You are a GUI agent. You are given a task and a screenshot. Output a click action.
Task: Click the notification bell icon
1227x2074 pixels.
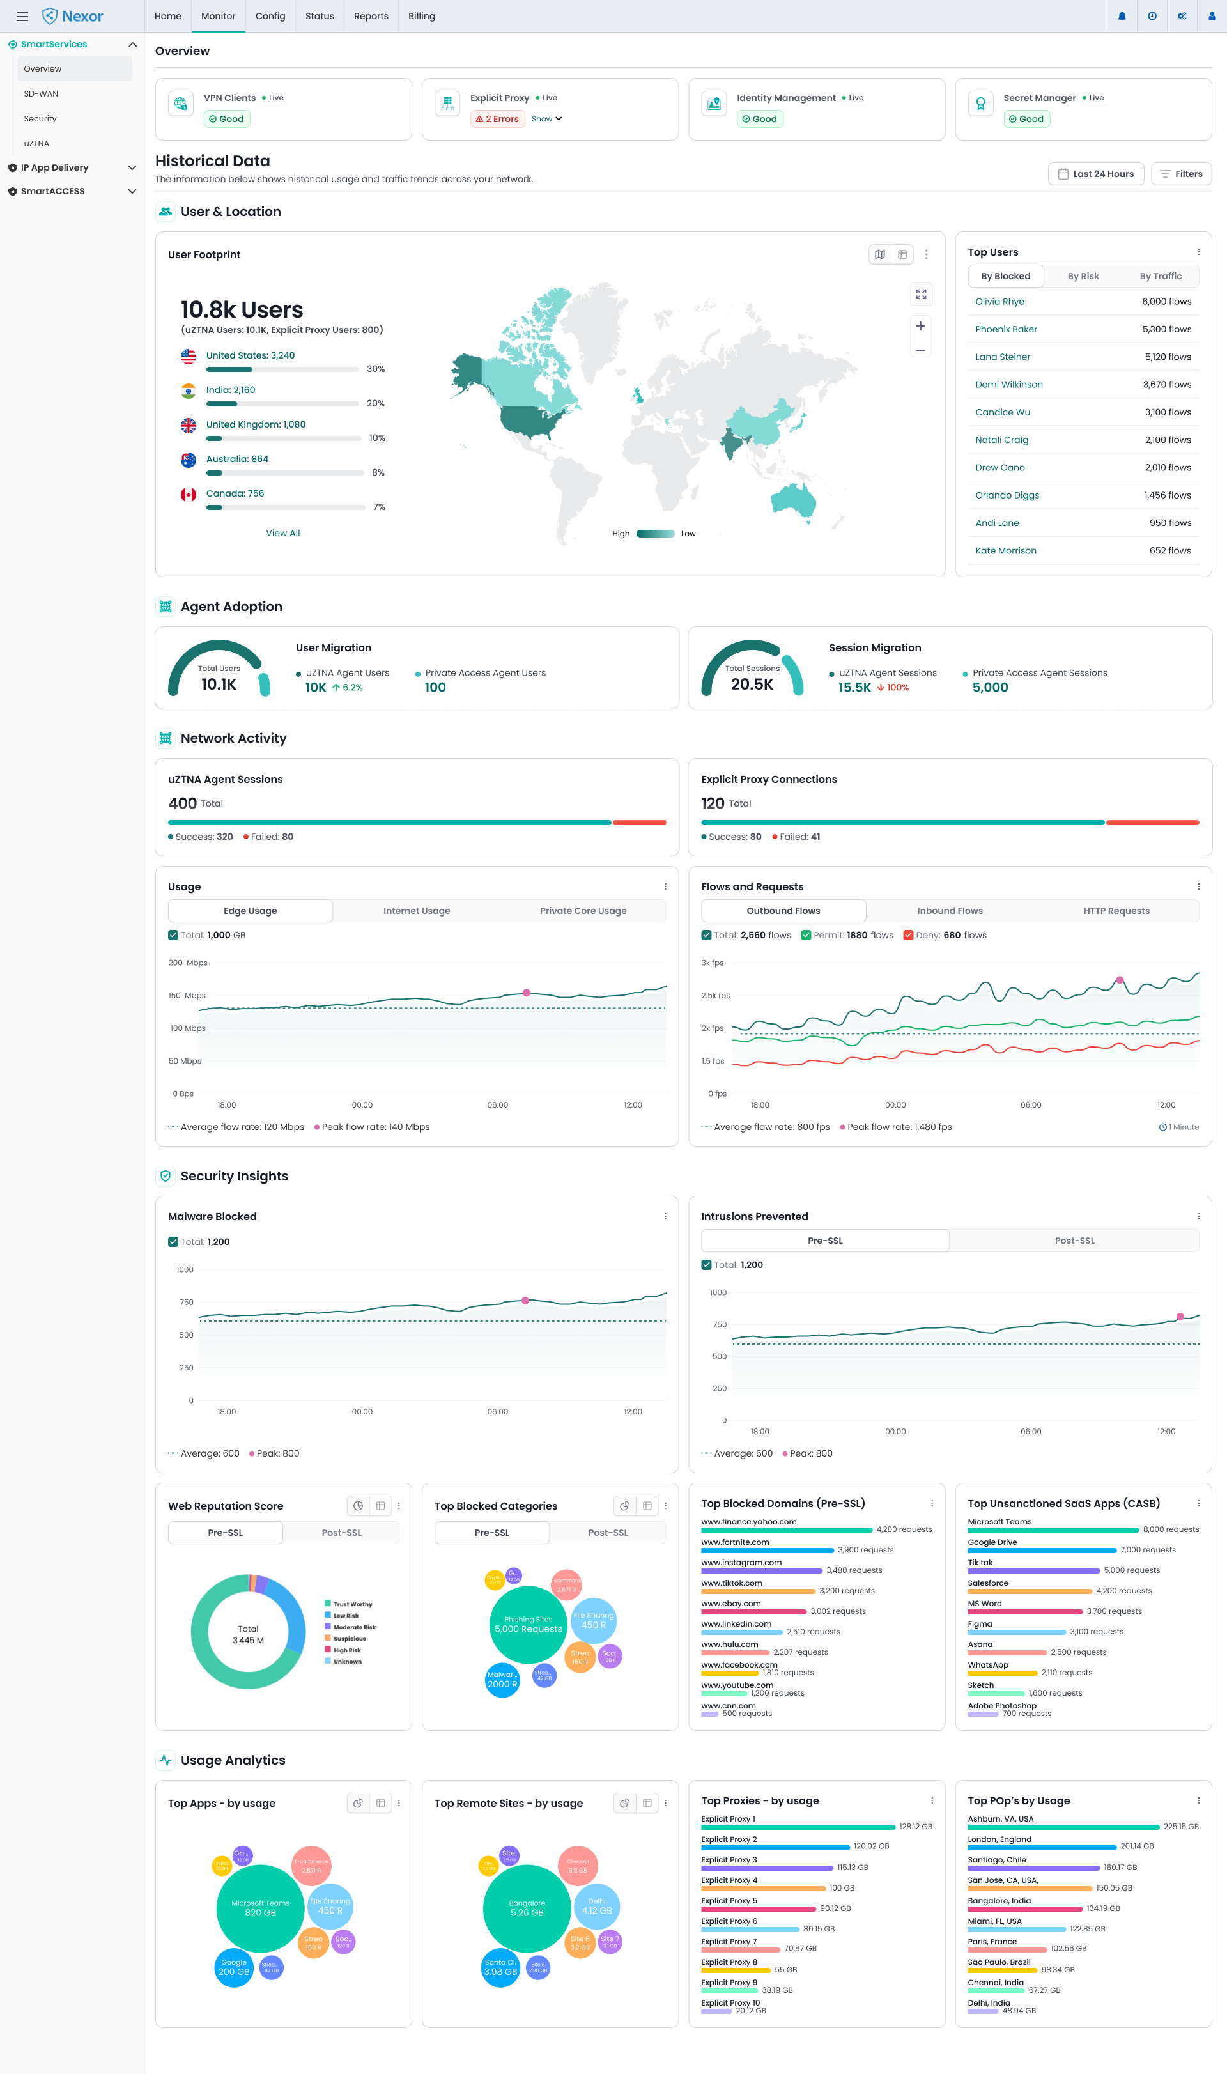tap(1121, 16)
